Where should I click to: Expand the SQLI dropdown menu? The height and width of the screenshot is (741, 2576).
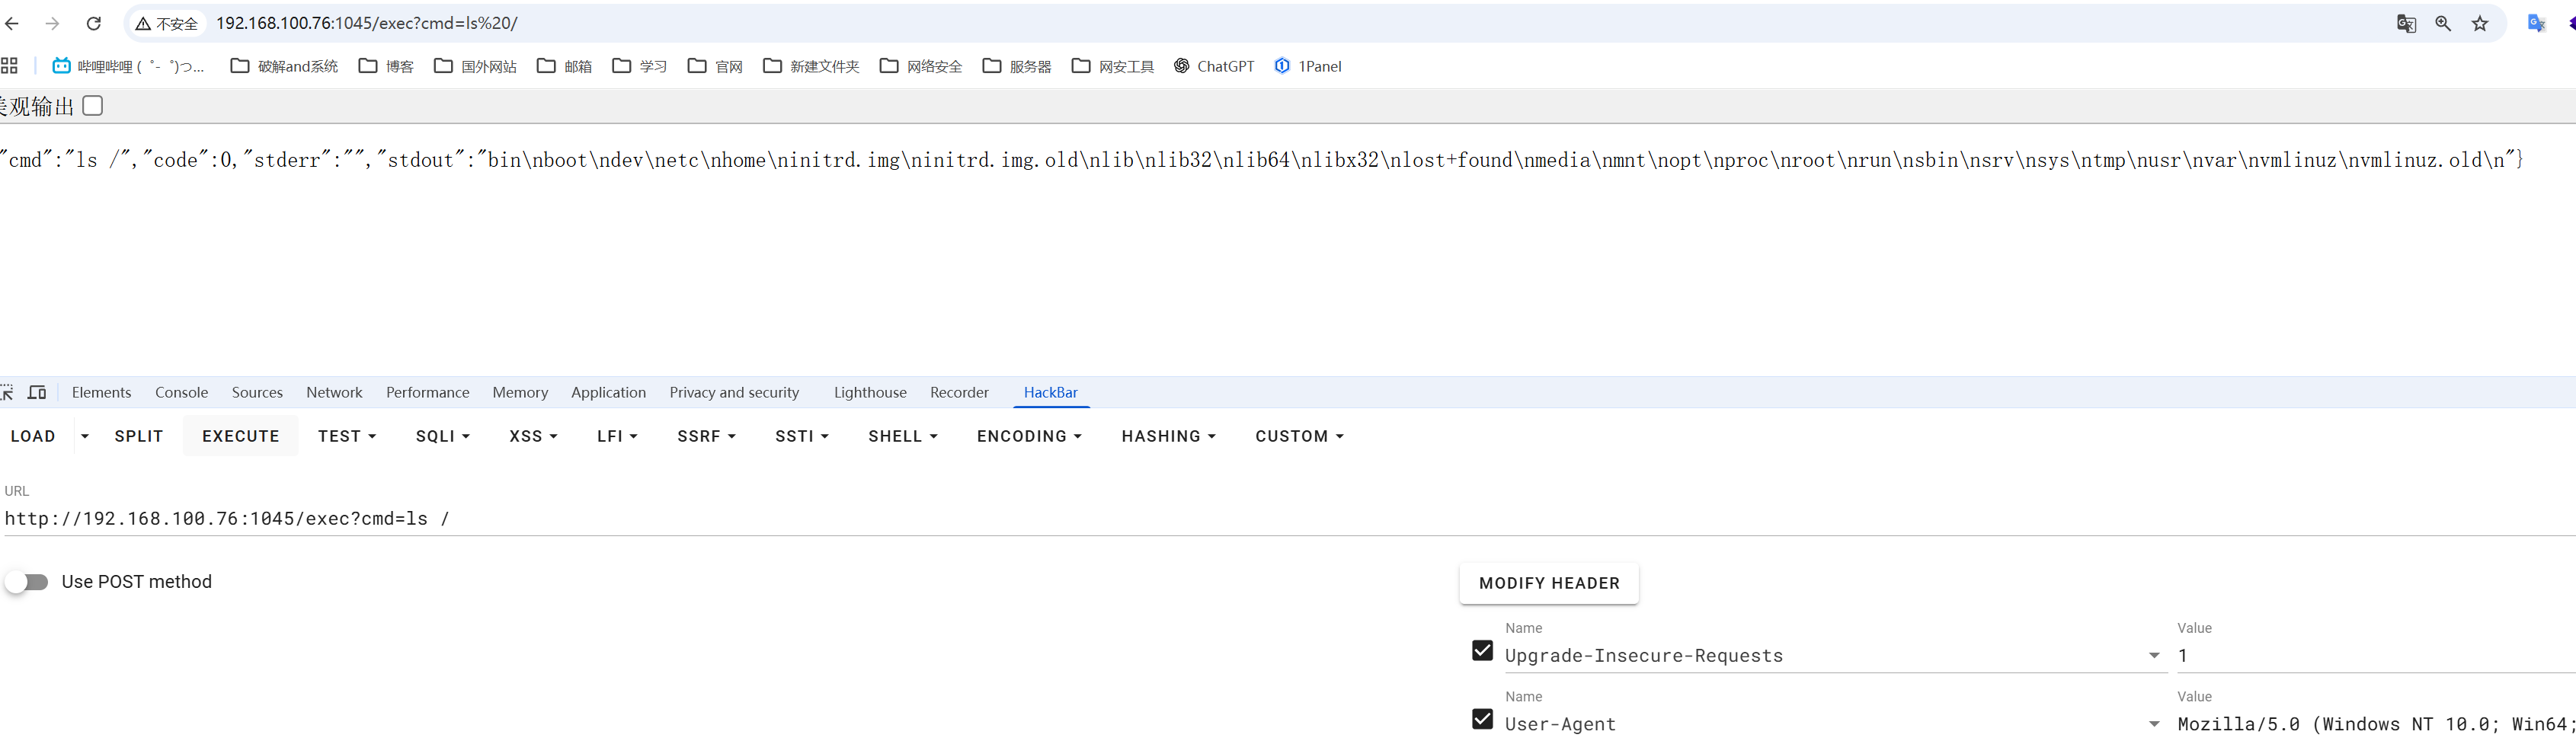tap(442, 436)
